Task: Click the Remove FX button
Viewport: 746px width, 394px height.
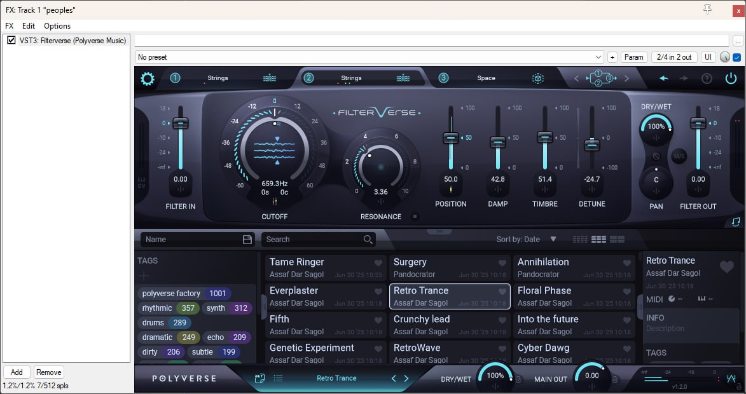Action: (x=48, y=372)
